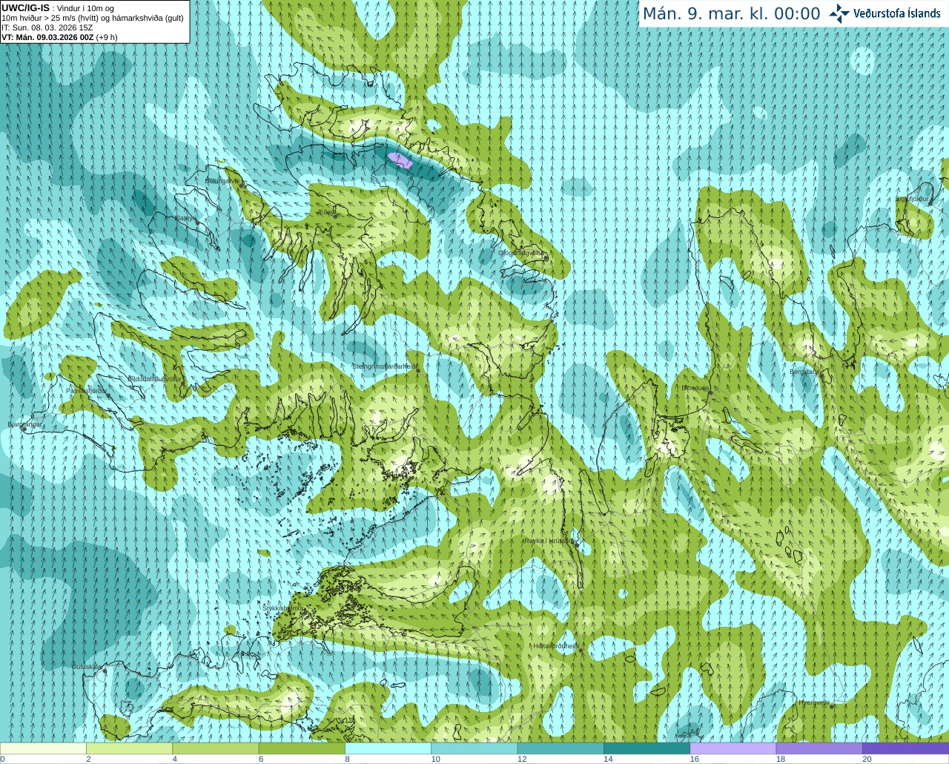Screen dimensions: 949x764
Task: Click the legend value '2'
Action: tap(88, 759)
